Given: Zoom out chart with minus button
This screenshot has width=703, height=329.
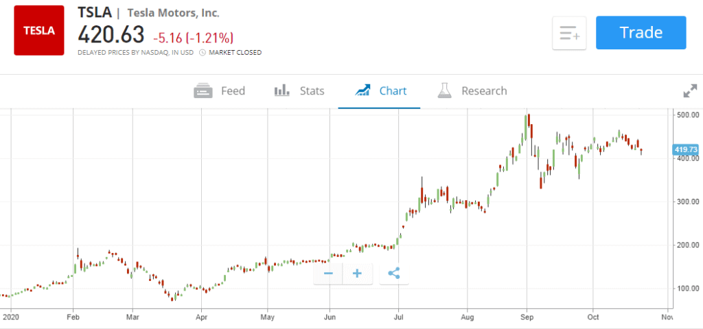Looking at the screenshot, I should 328,273.
